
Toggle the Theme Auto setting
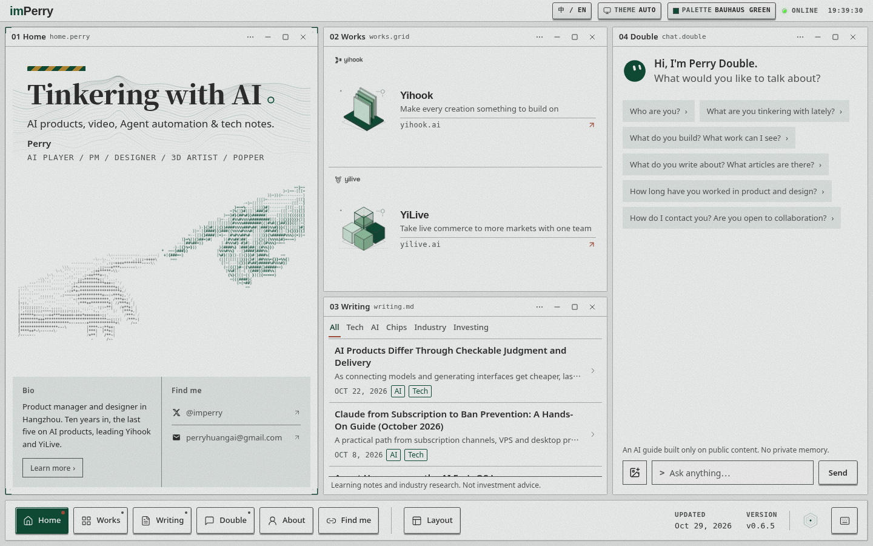pyautogui.click(x=629, y=10)
